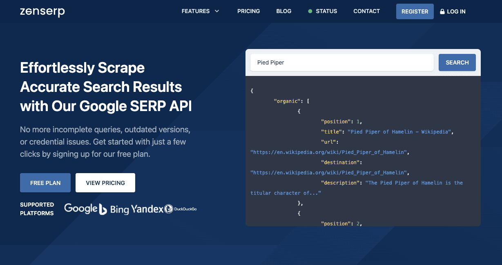Navigate to the CONTACT page
The width and height of the screenshot is (502, 265).
click(x=366, y=11)
